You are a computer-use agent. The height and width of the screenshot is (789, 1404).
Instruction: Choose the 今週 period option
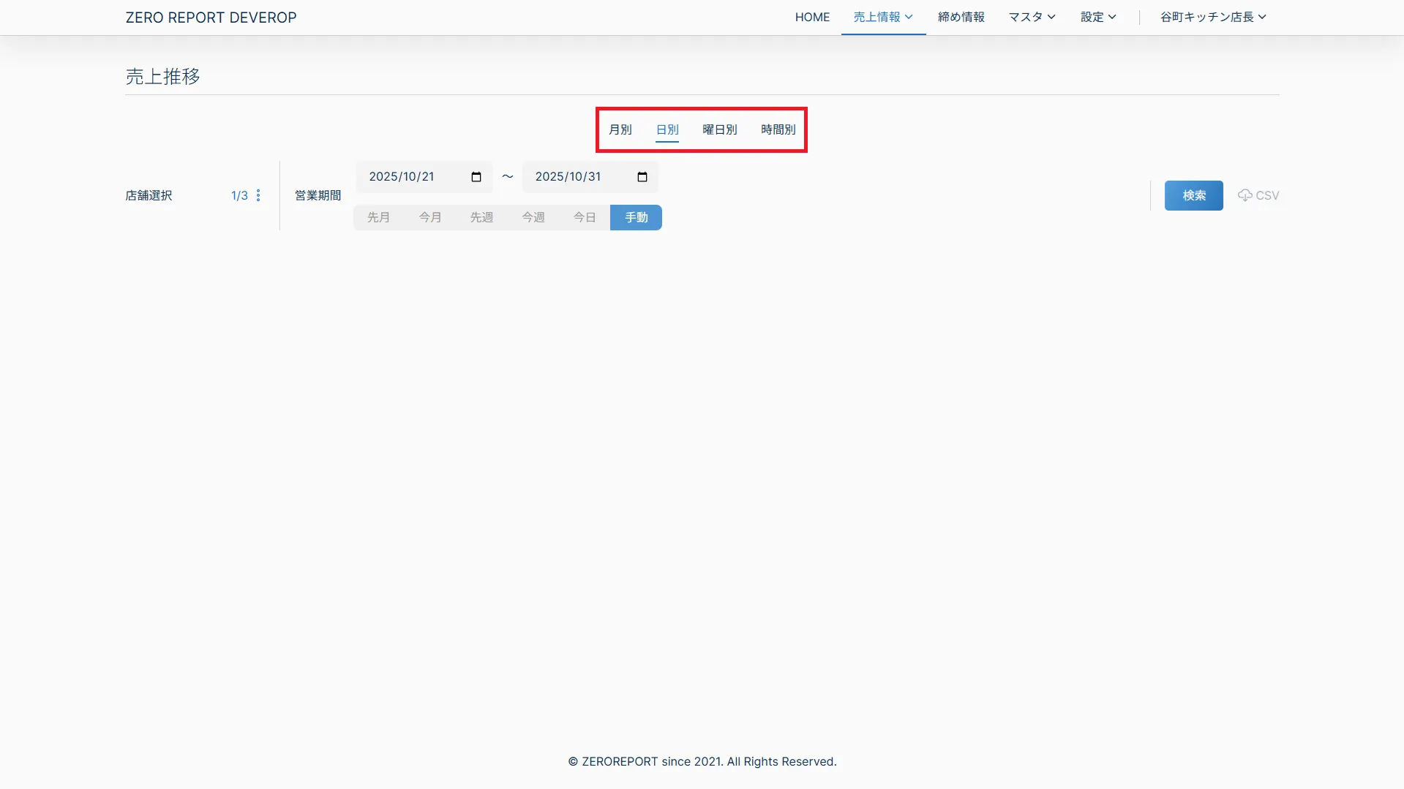tap(533, 217)
